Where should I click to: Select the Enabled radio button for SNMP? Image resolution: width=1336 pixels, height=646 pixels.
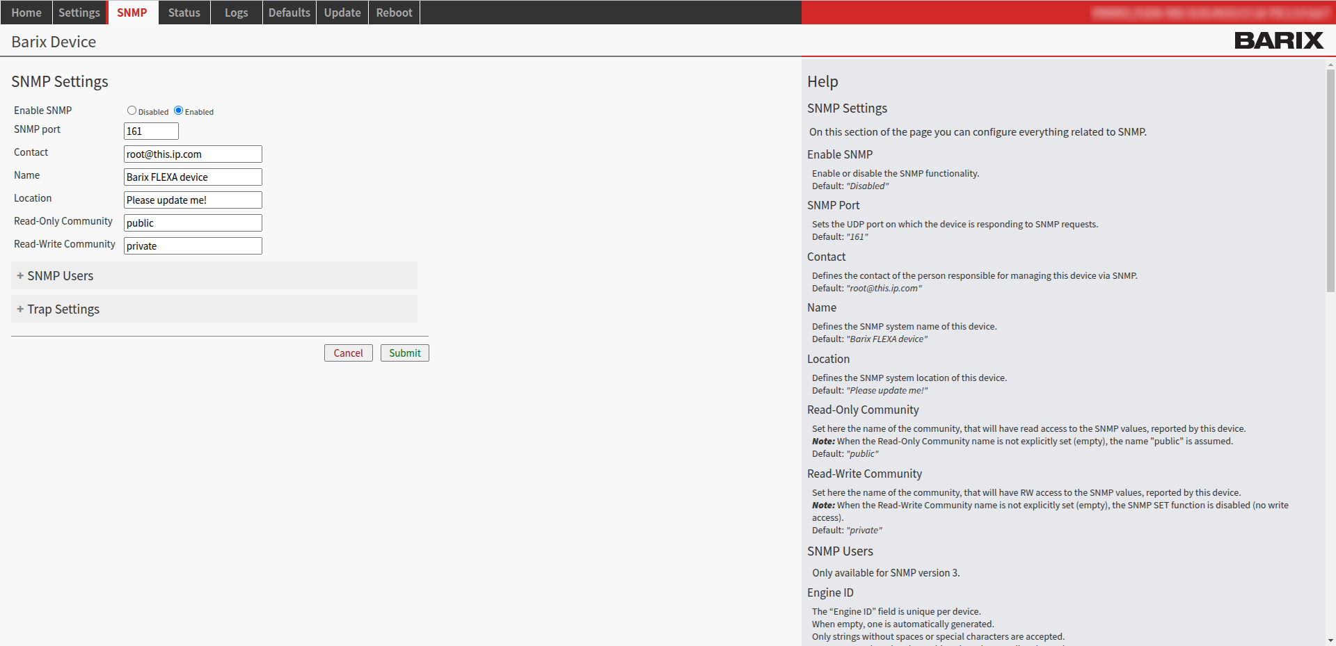(178, 110)
